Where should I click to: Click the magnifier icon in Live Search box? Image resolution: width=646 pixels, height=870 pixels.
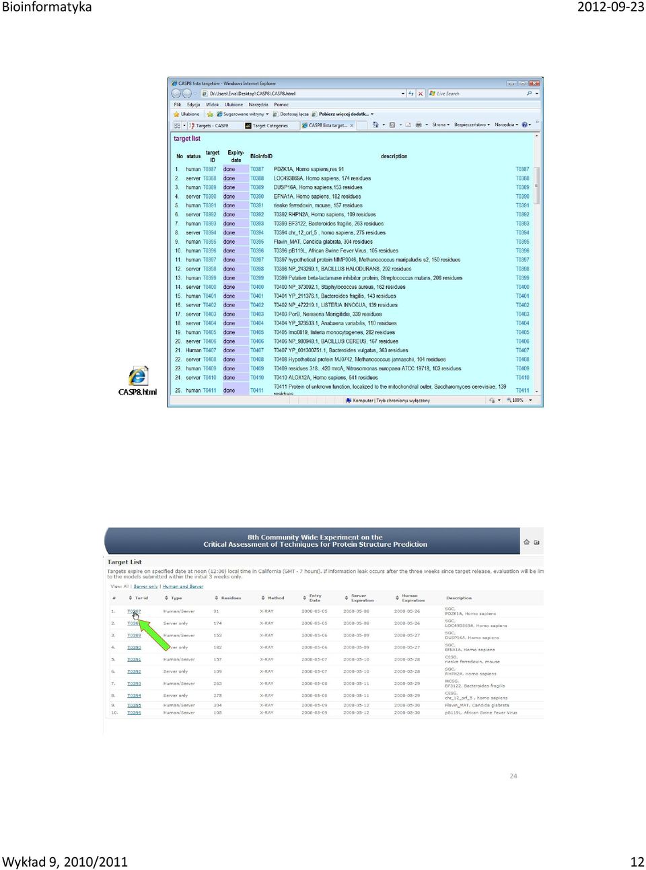coord(529,94)
